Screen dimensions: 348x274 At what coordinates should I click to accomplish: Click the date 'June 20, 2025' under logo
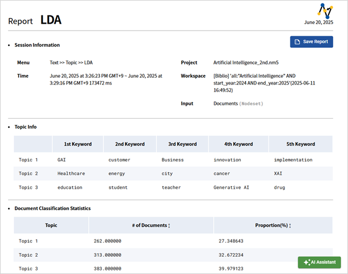pyautogui.click(x=319, y=22)
